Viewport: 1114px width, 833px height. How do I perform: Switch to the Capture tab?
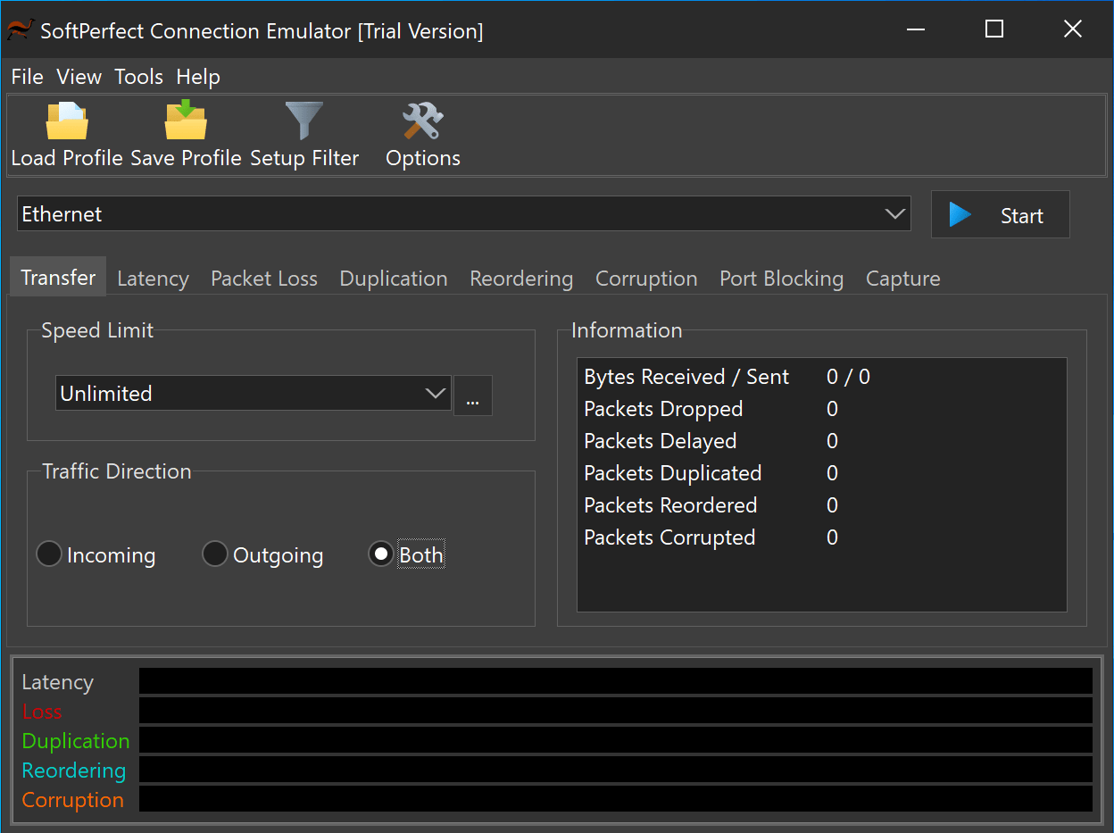[x=903, y=279]
